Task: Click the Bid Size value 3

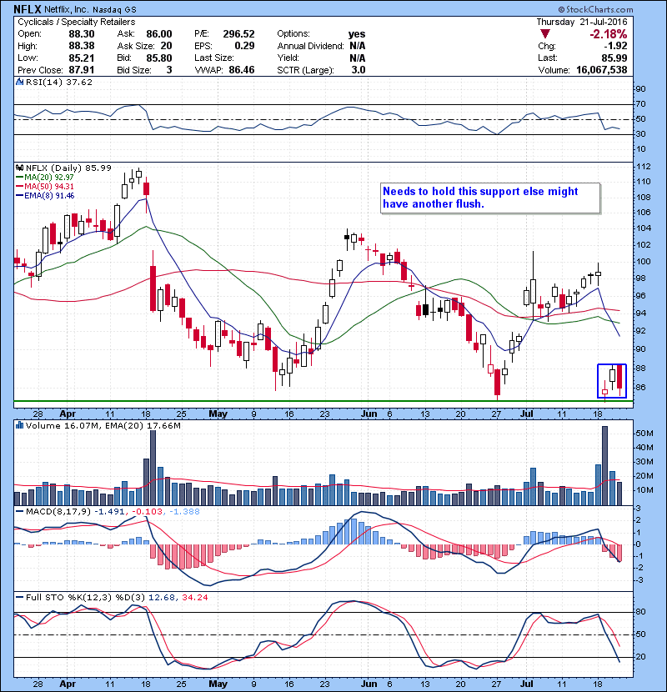Action: pyautogui.click(x=169, y=70)
